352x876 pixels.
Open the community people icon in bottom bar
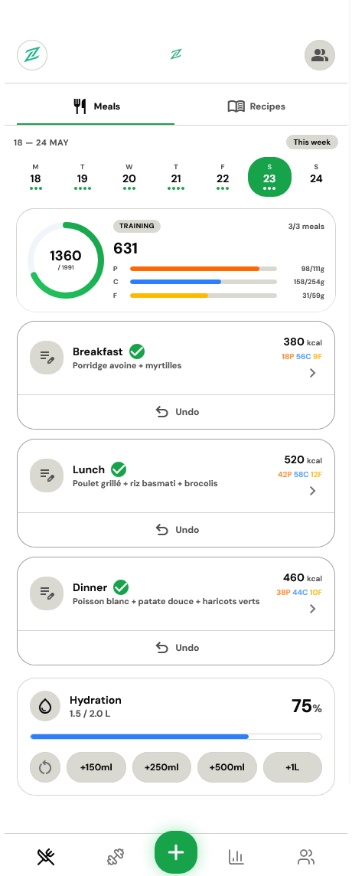pyautogui.click(x=306, y=856)
